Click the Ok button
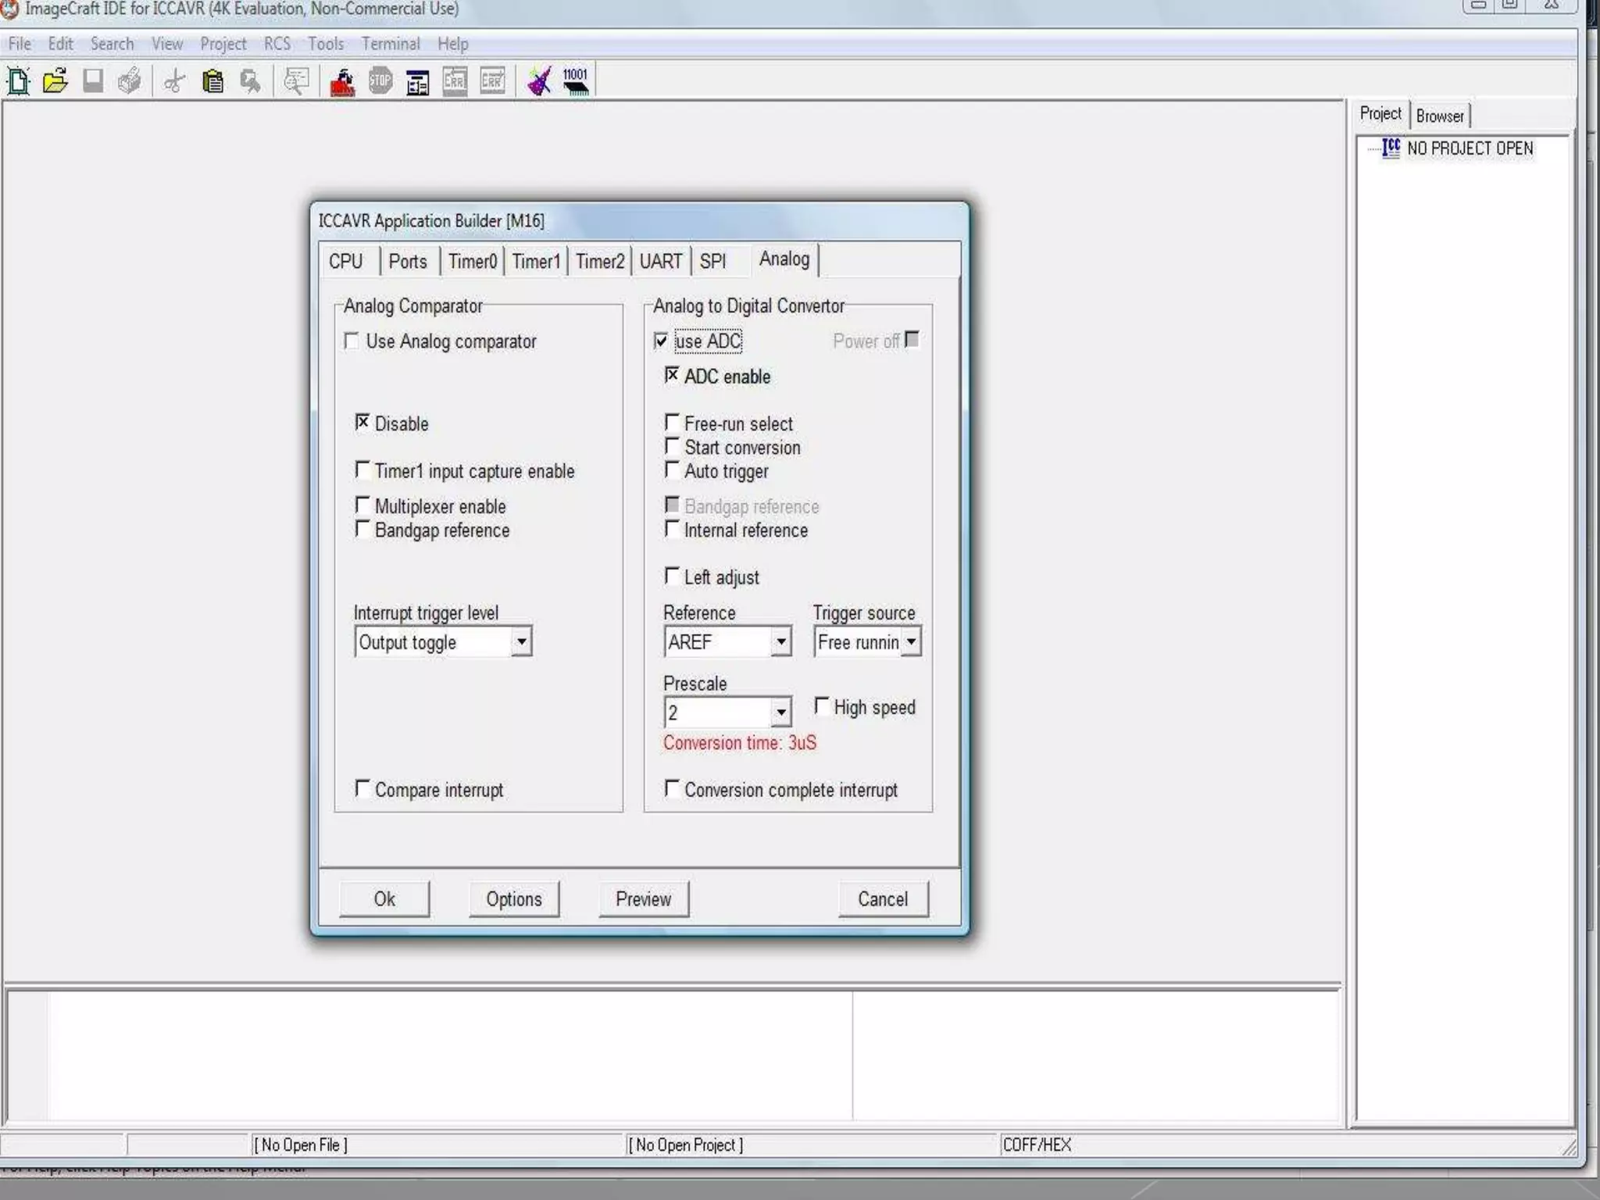 [384, 899]
